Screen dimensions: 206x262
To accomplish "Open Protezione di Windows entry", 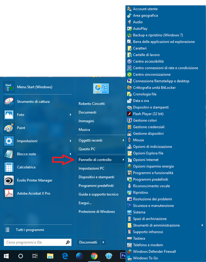I will [x=97, y=212].
